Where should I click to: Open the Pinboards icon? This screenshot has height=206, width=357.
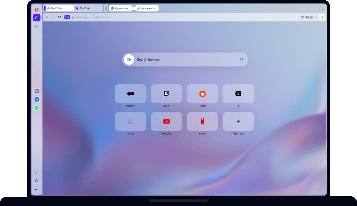tap(302, 17)
